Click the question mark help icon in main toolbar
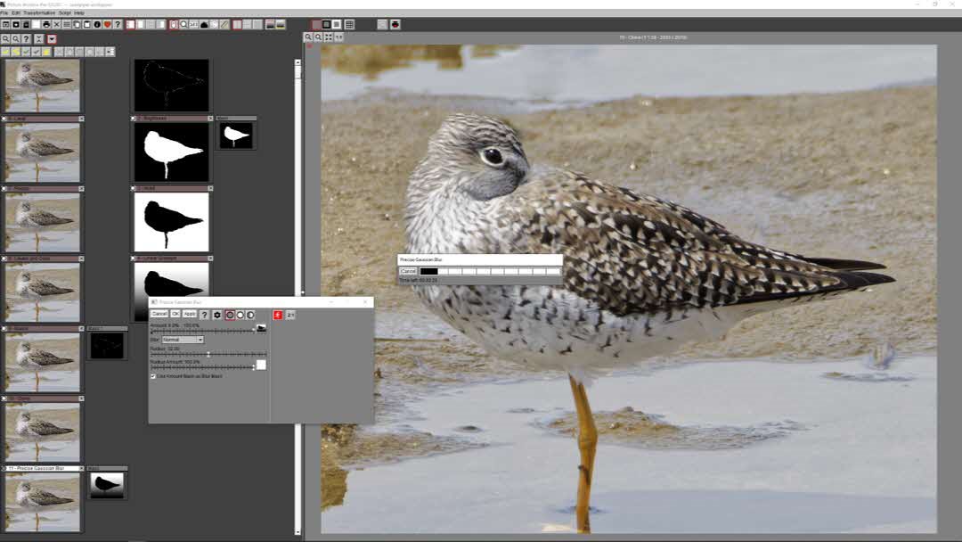 click(x=118, y=24)
